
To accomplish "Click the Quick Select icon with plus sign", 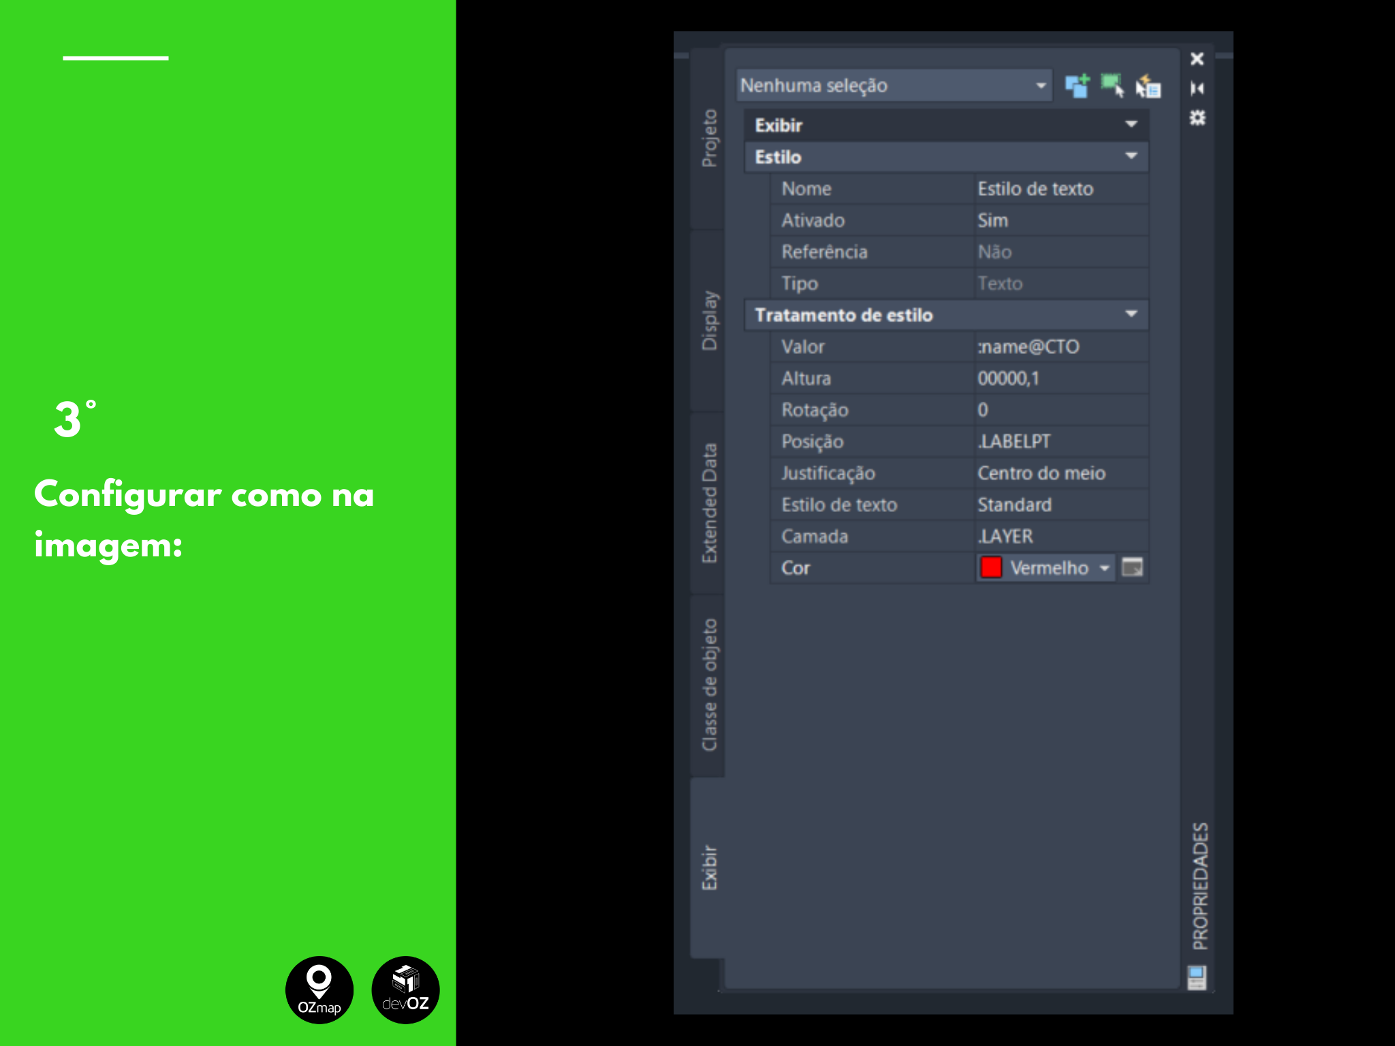I will [1077, 86].
